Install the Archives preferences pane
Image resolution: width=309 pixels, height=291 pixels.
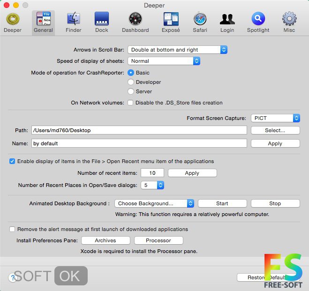[x=106, y=240]
